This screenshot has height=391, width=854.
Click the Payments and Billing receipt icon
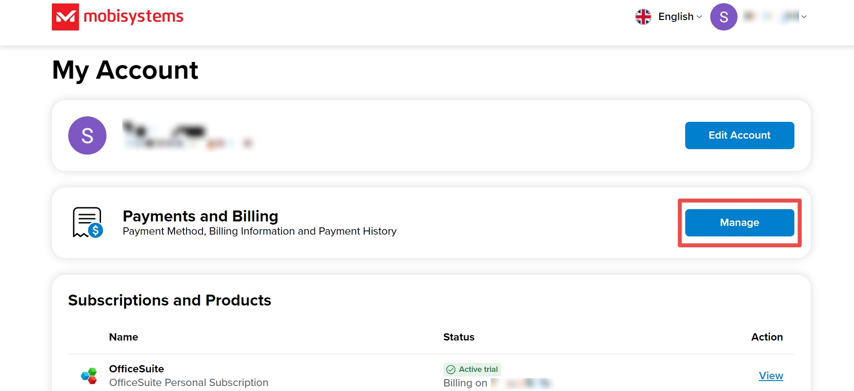click(x=87, y=222)
